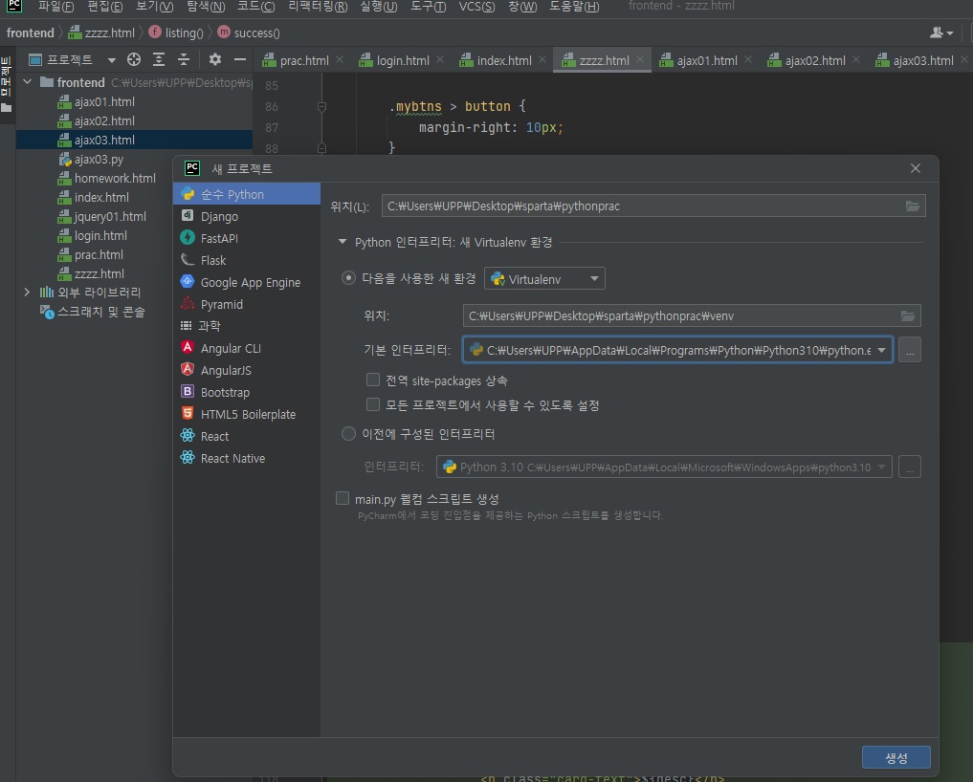Image resolution: width=973 pixels, height=782 pixels.
Task: Click locate-in-tree crosshair icon in project panel
Action: (133, 59)
